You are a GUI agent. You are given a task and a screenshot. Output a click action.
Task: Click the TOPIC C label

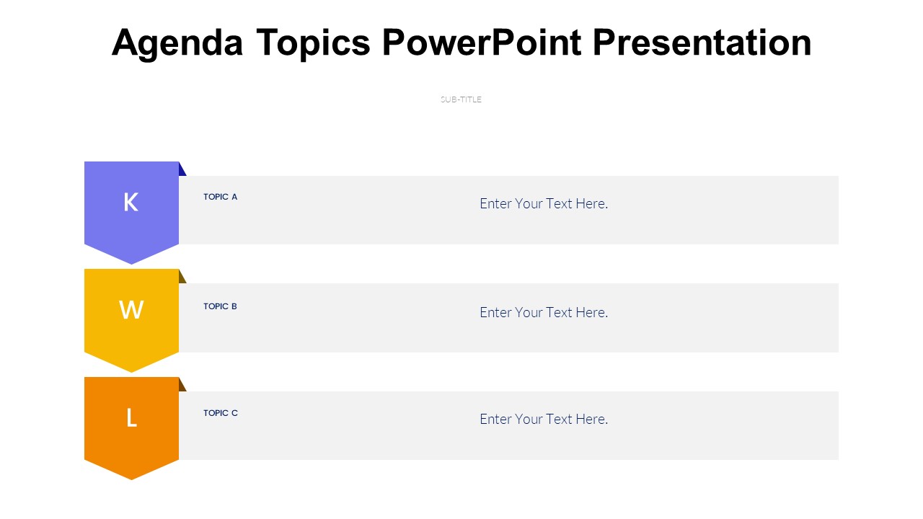[220, 413]
